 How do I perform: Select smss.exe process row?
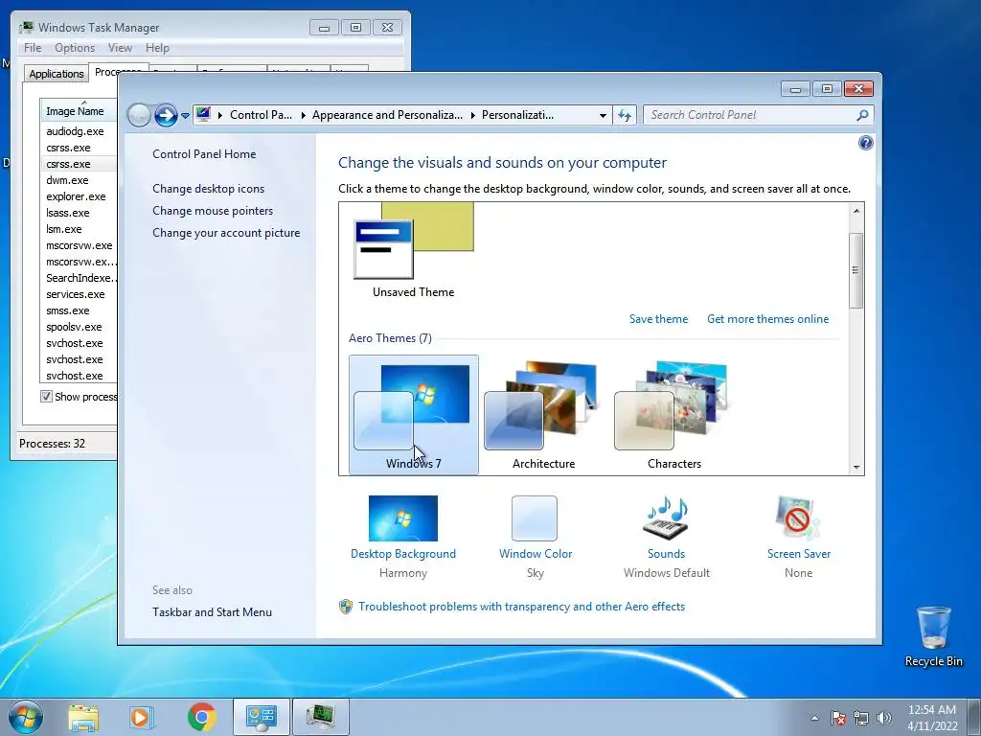79,310
